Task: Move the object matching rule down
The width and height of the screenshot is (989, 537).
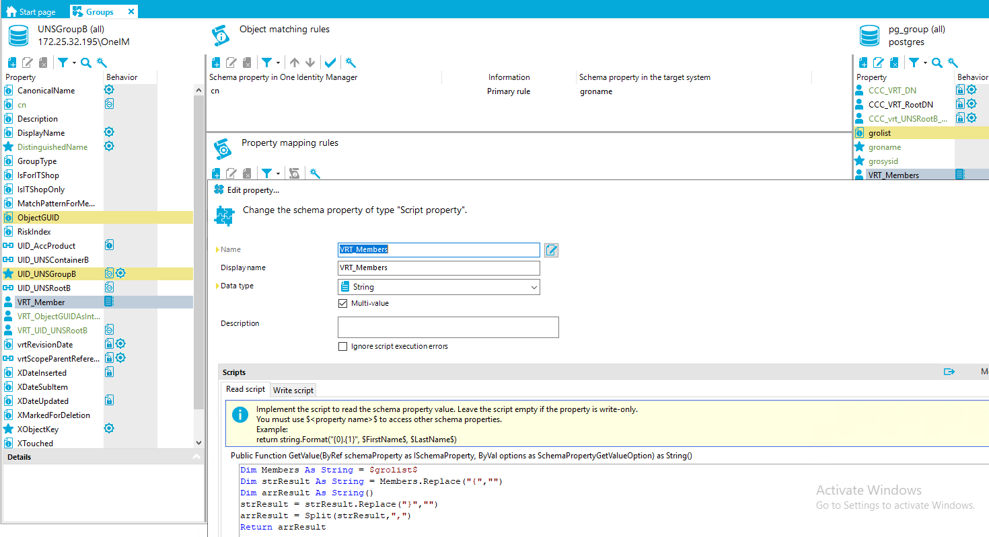Action: 310,63
